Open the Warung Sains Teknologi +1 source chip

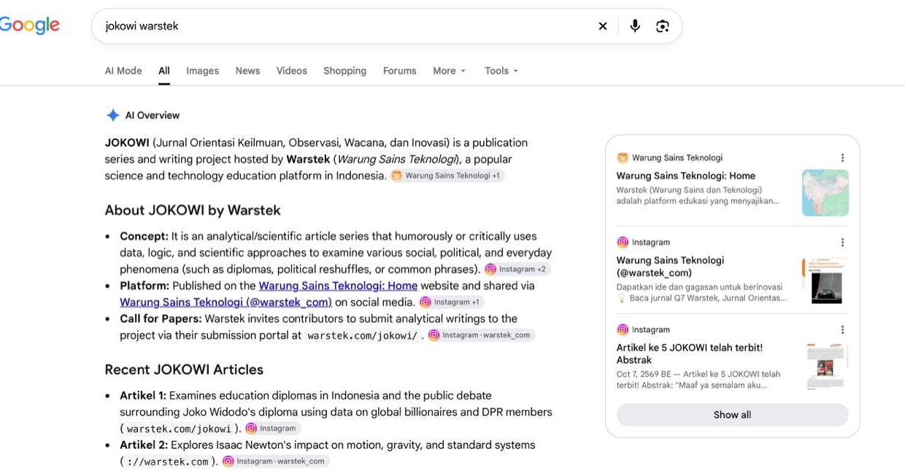click(447, 176)
